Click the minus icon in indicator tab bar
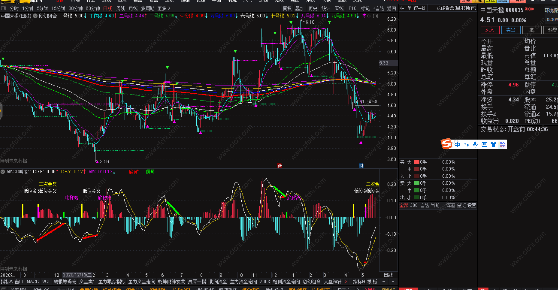The image size is (558, 290). coord(393,282)
